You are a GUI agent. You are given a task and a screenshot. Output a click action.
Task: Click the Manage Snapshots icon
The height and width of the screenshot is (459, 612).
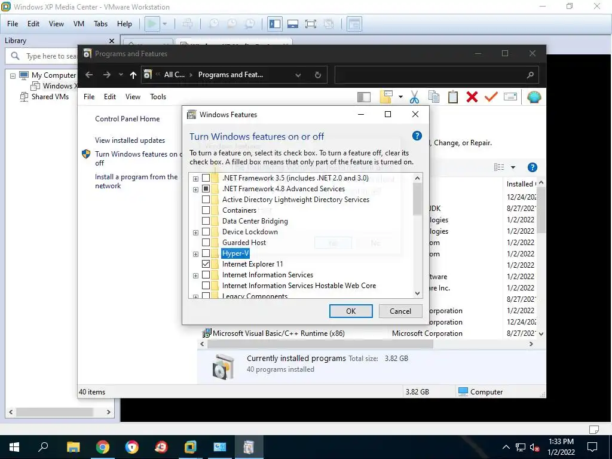(250, 24)
